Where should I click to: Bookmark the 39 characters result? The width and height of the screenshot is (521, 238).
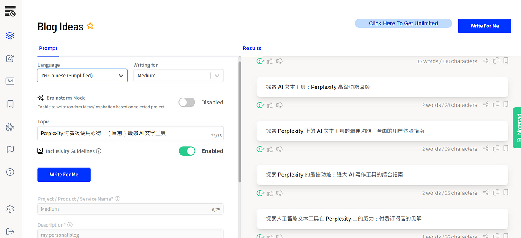pos(506,149)
